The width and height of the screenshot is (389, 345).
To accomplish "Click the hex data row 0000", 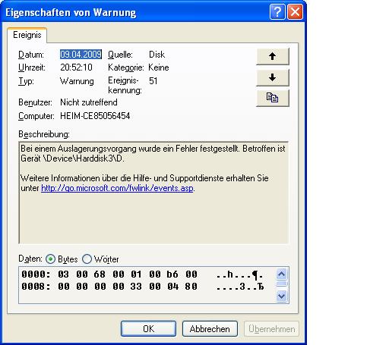I will (x=143, y=274).
